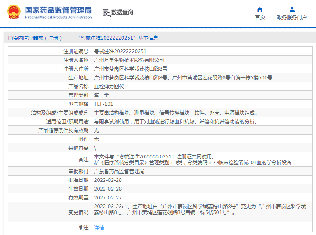Click the 产品名称 label
The image size is (316, 235).
tap(78, 87)
